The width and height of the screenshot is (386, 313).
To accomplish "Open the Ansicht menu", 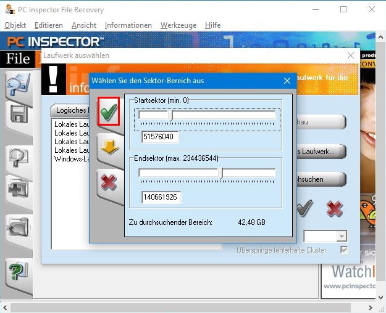I will 84,25.
